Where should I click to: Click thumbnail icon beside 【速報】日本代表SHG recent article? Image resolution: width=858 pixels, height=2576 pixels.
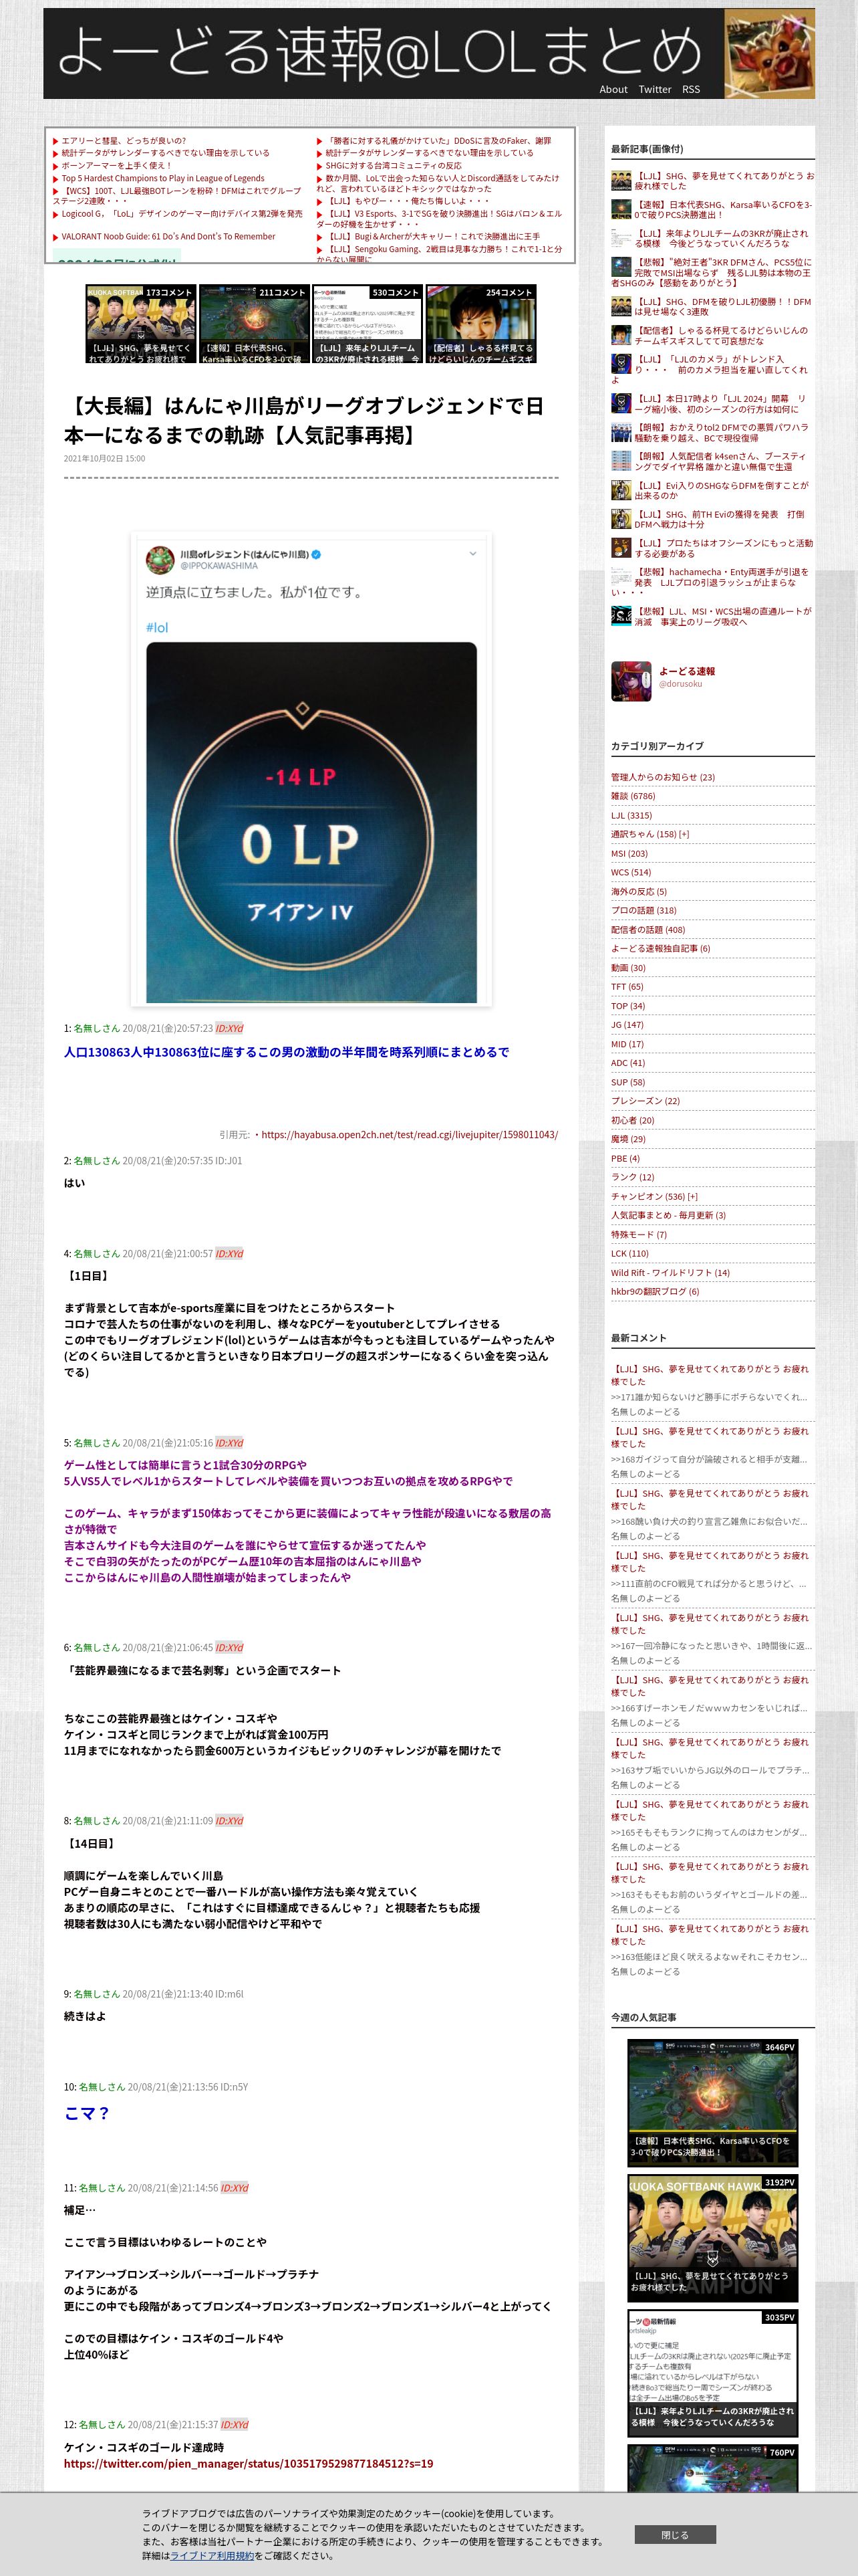tap(620, 209)
